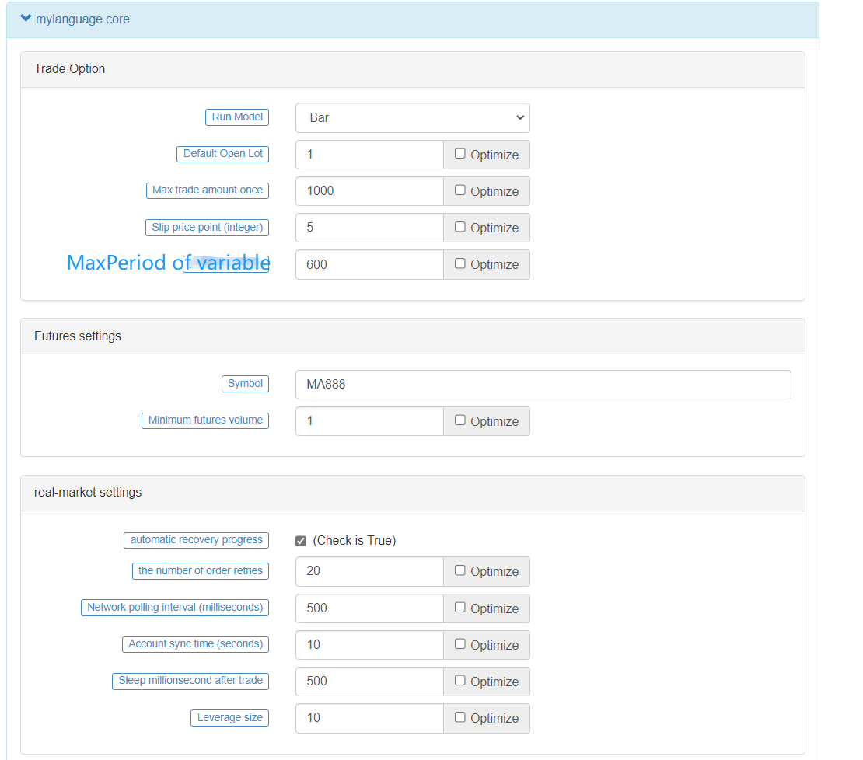Viewport: 863px width, 760px height.
Task: Click the Default Open Lot value field
Action: pyautogui.click(x=369, y=154)
